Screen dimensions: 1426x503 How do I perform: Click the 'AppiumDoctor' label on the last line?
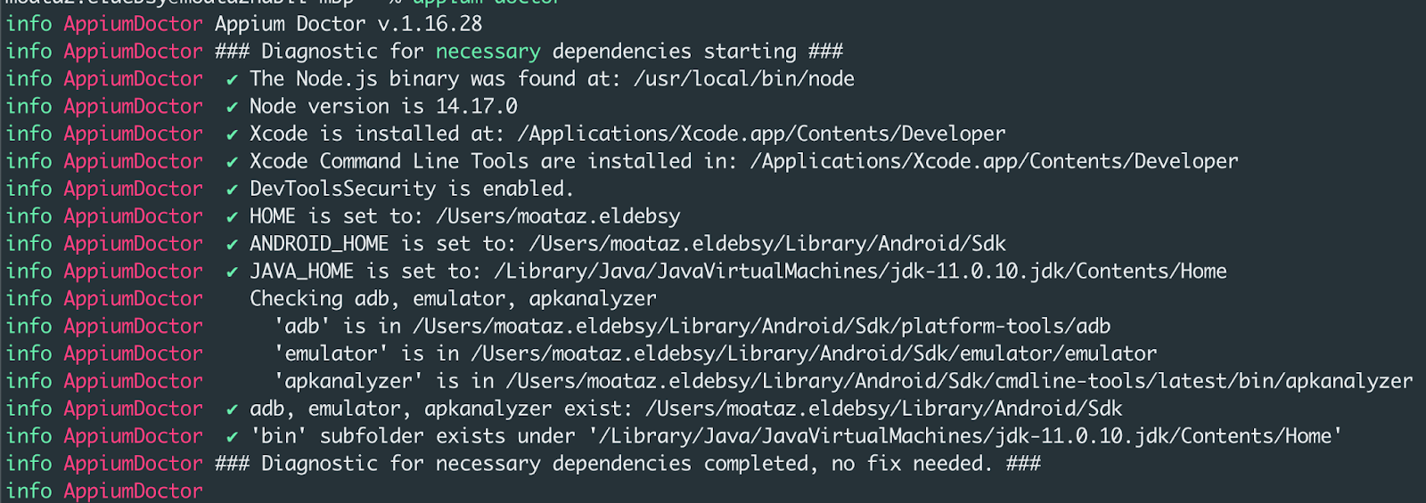coord(134,491)
